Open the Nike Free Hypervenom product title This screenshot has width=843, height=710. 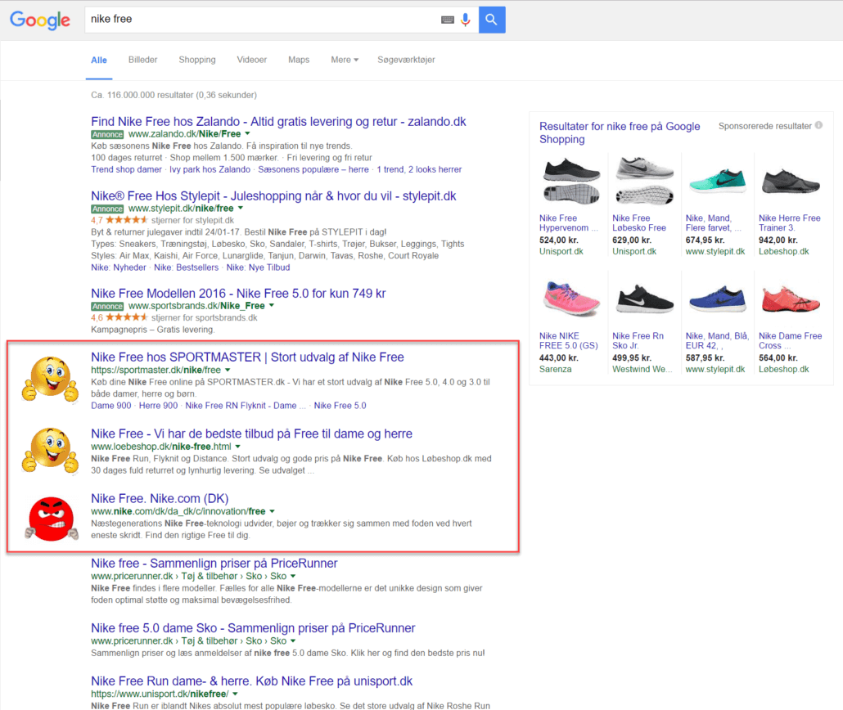point(568,223)
